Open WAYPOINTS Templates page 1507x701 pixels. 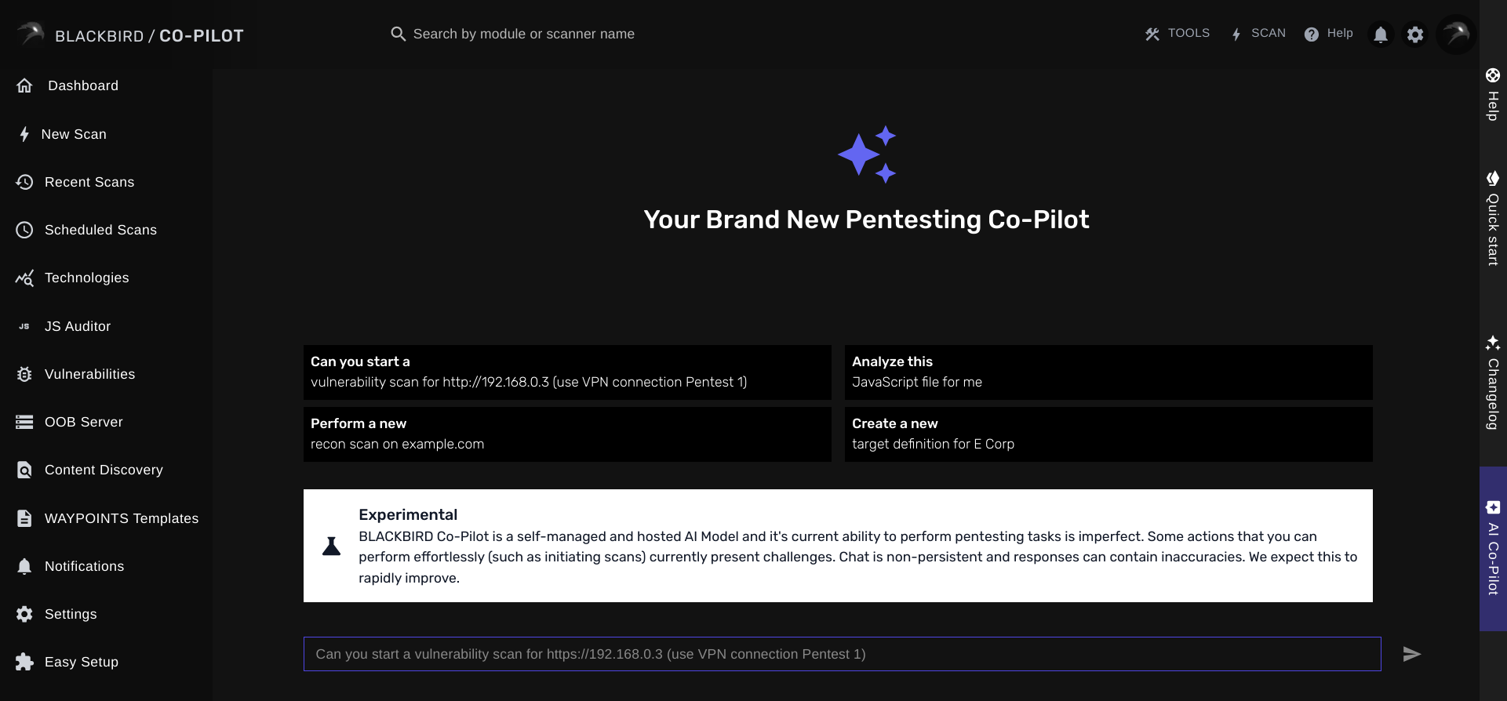[121, 518]
